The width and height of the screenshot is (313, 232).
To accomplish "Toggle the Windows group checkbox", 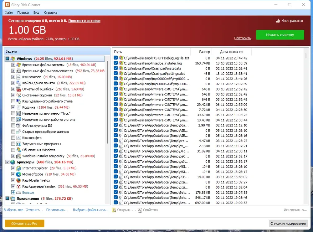I will click(x=8, y=59).
